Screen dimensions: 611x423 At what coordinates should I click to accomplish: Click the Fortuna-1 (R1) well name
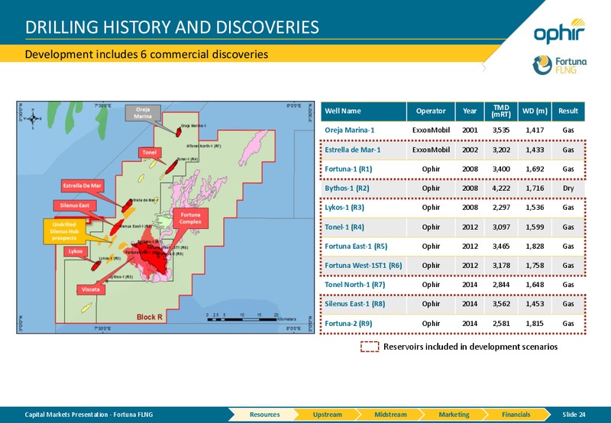point(348,169)
